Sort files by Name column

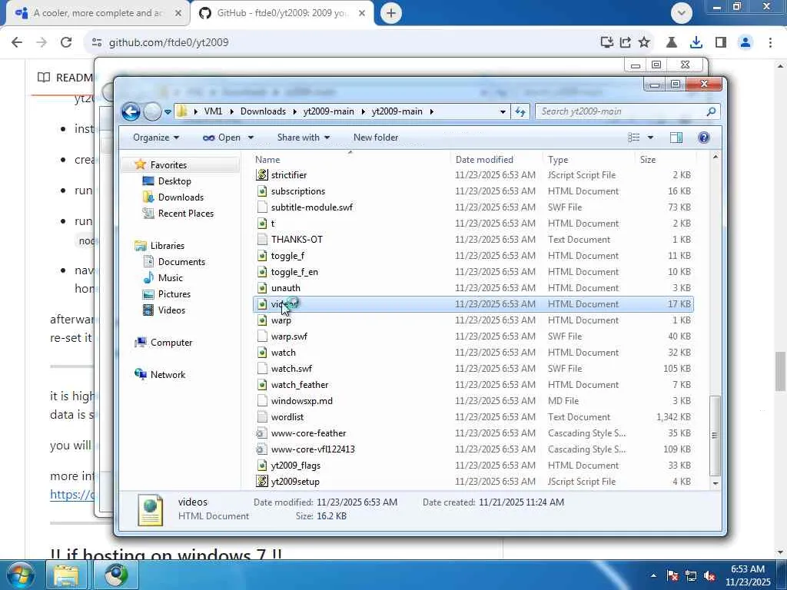click(x=350, y=160)
